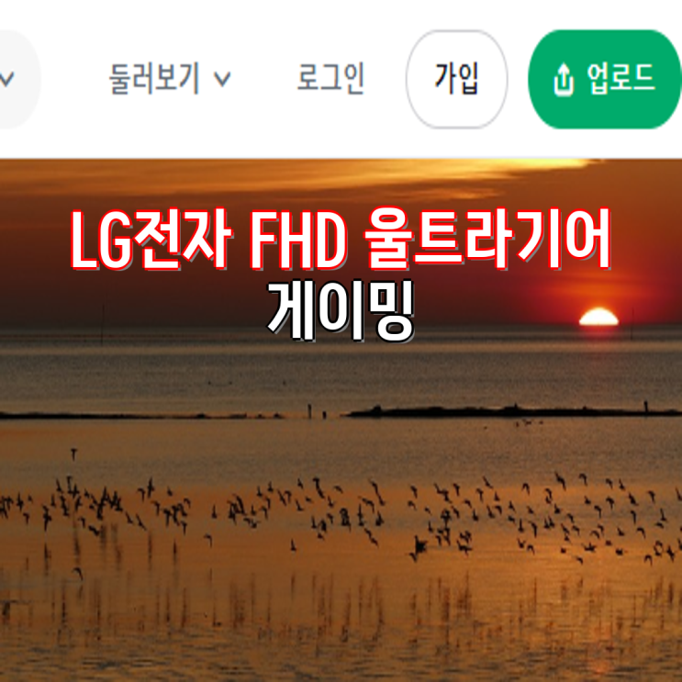Expand the chevron beside 둘러보기
Viewport: 682px width, 682px height.
click(223, 80)
